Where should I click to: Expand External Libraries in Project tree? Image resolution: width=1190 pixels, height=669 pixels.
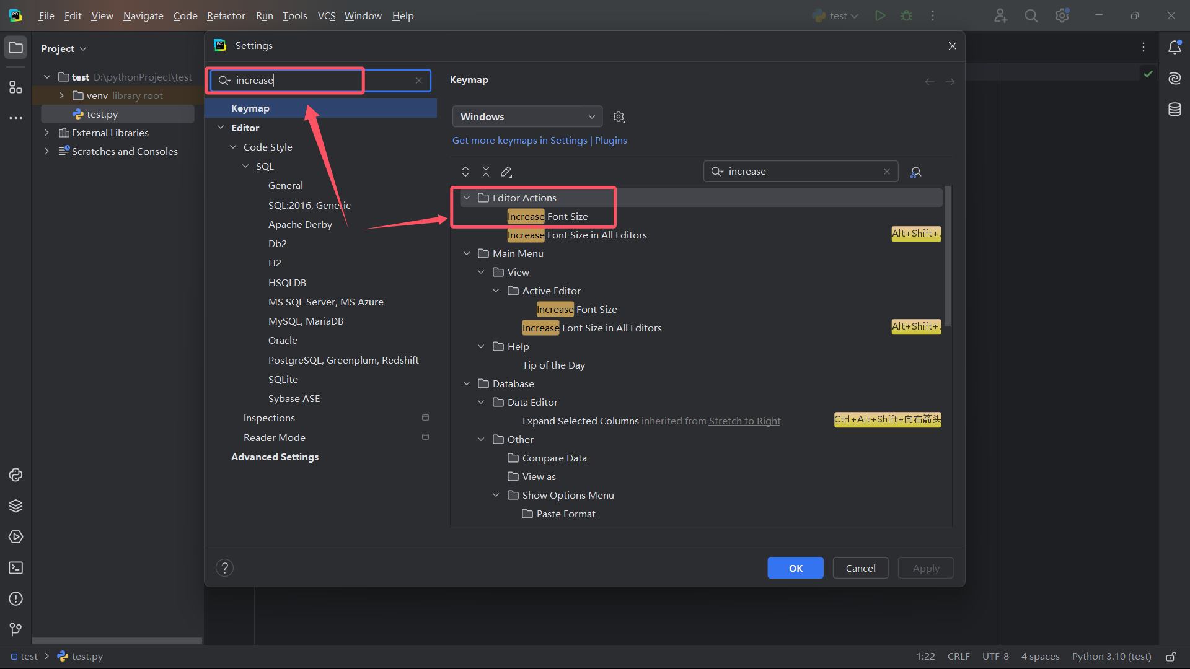[47, 133]
